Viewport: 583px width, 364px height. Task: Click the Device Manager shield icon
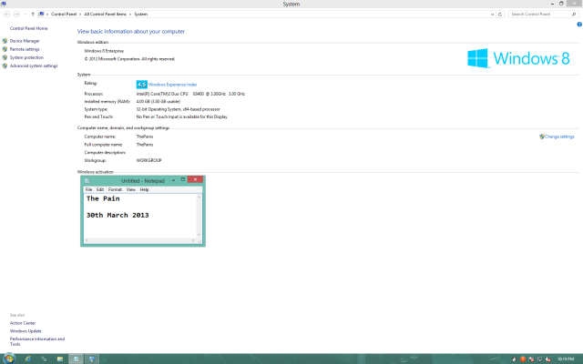pyautogui.click(x=5, y=41)
